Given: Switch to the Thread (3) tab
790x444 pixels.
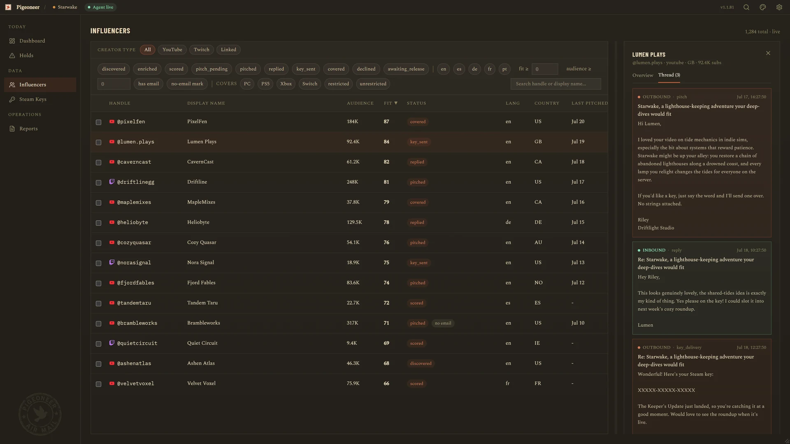Looking at the screenshot, I should click(x=669, y=75).
